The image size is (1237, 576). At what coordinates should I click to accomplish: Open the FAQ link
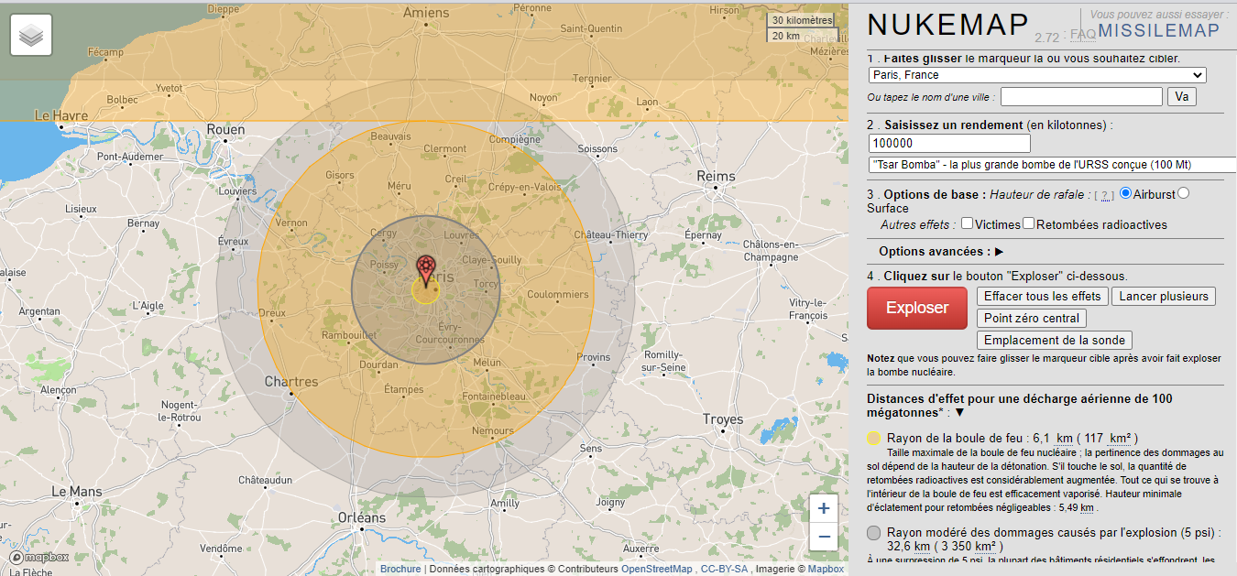(x=1083, y=35)
